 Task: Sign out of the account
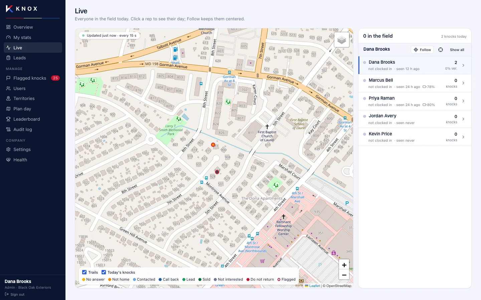[15, 294]
